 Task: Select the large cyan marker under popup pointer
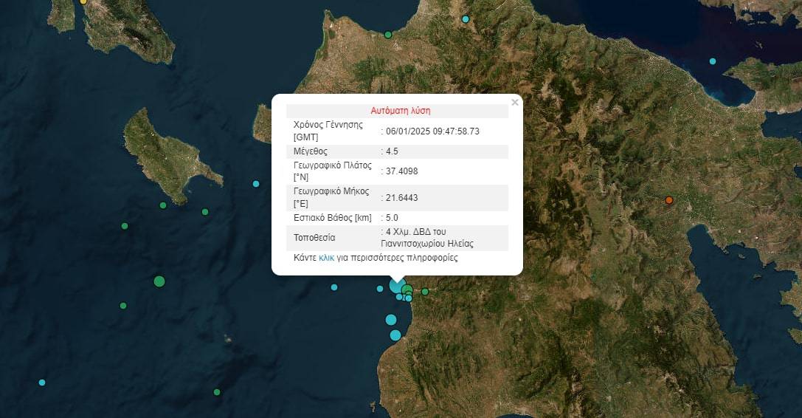(397, 286)
